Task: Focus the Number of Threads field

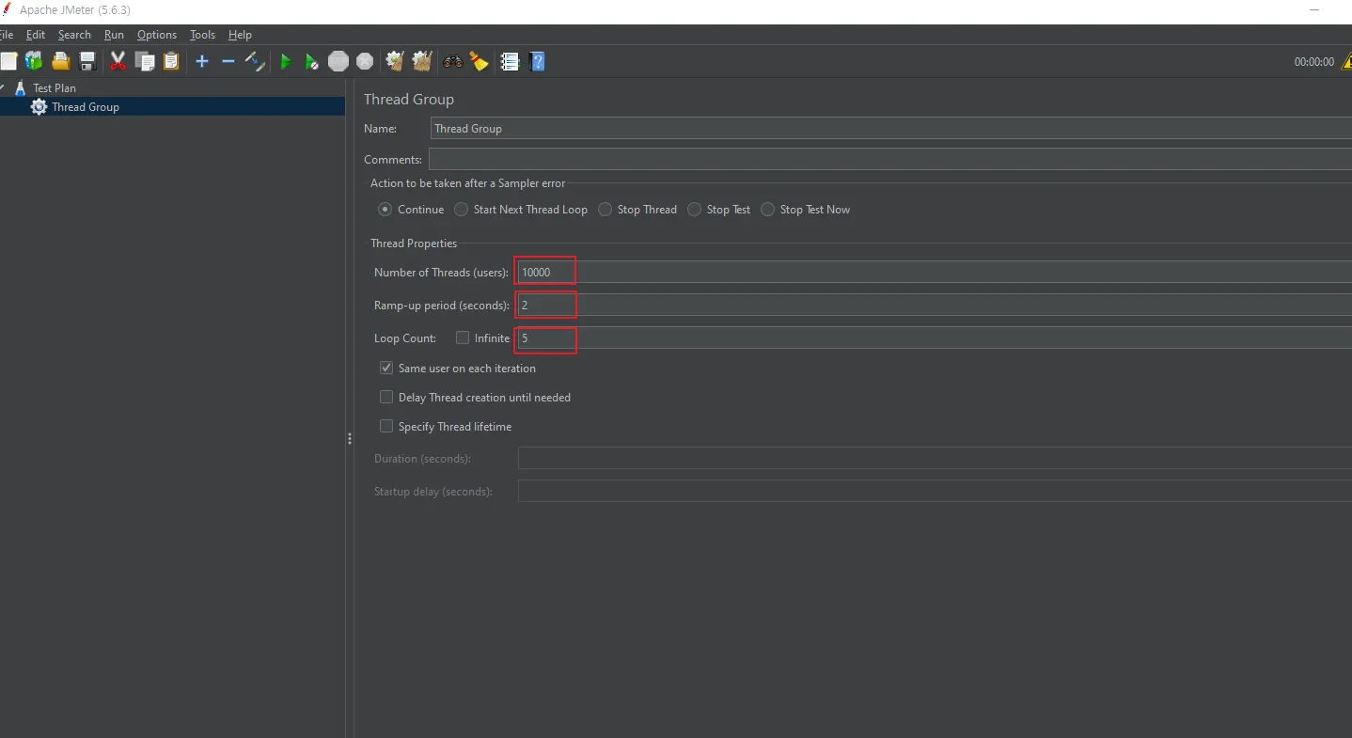Action: point(935,273)
